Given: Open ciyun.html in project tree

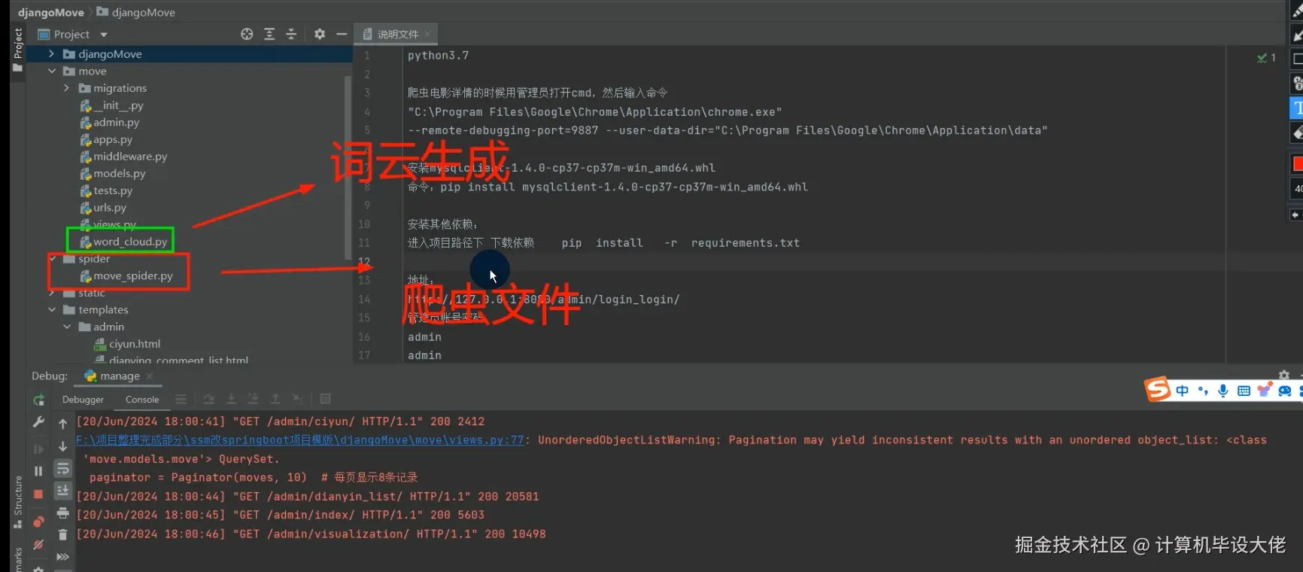Looking at the screenshot, I should 127,344.
